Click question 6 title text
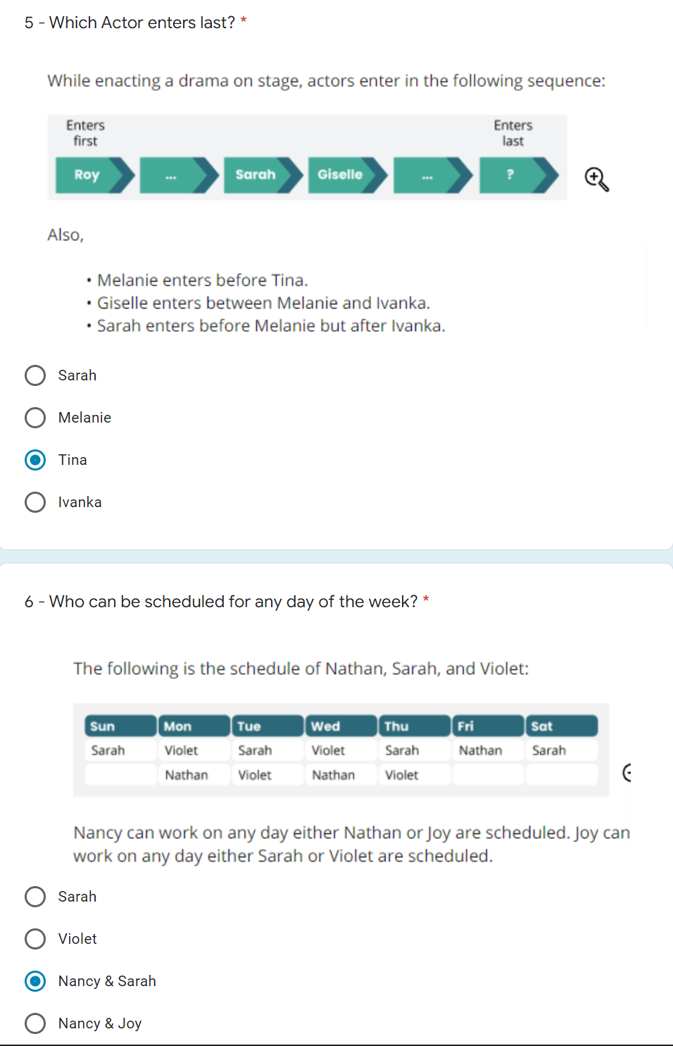Image resolution: width=673 pixels, height=1046 pixels. (221, 602)
